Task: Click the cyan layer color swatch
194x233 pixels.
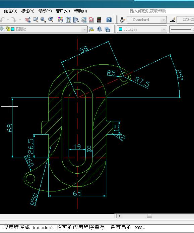Action: 13,29
